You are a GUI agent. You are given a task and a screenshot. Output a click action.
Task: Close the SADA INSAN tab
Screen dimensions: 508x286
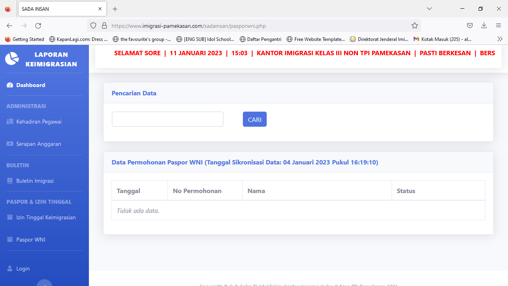click(100, 9)
